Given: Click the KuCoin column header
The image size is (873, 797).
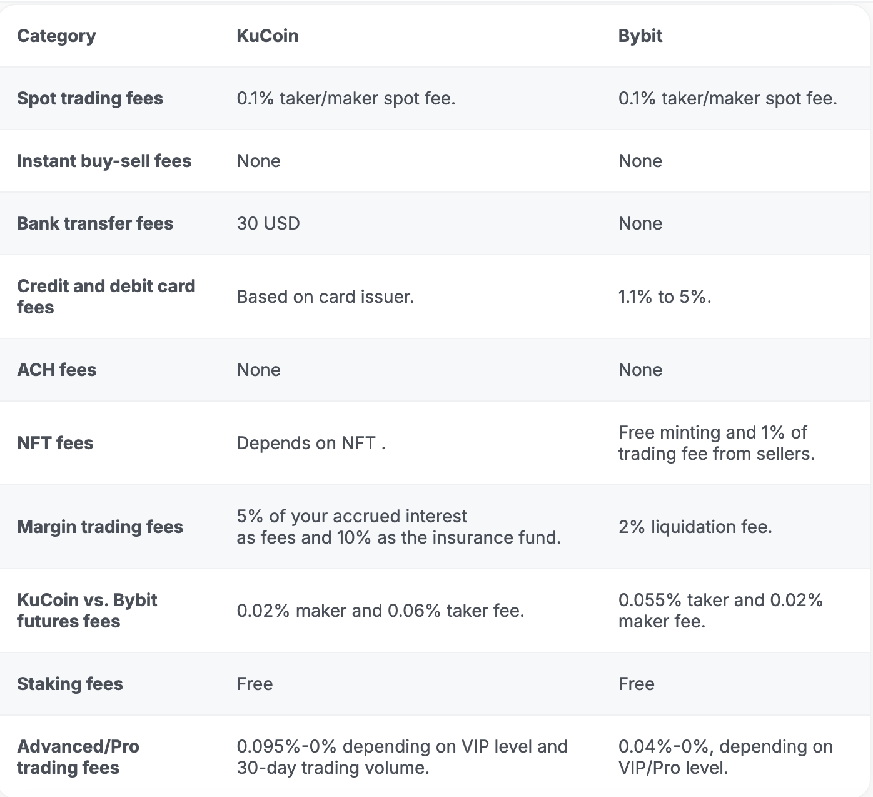Looking at the screenshot, I should coord(267,36).
